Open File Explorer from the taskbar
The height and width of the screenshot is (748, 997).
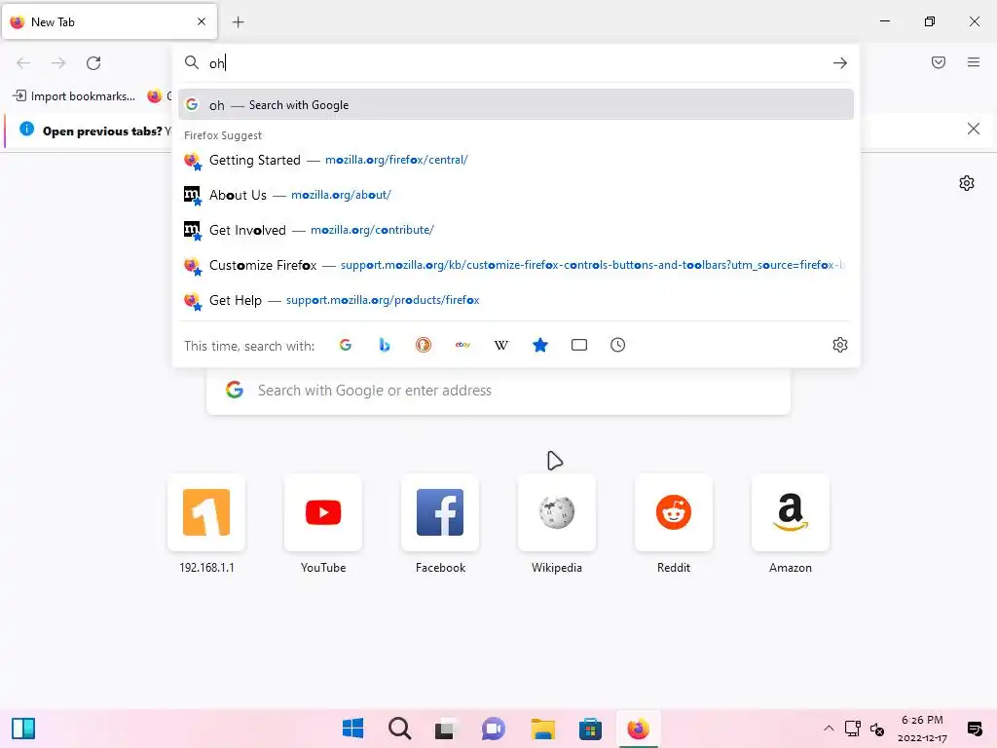(x=543, y=729)
